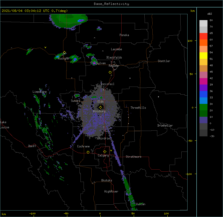Viewport: 223px width, 217px height.
Task: Click the Limestone label
Action: pyautogui.click(x=40, y=92)
